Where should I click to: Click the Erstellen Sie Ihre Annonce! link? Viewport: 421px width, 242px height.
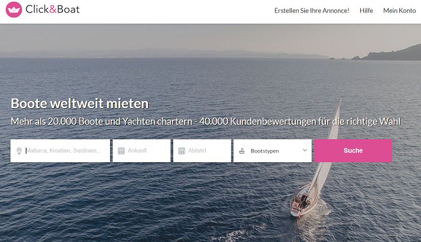point(312,10)
